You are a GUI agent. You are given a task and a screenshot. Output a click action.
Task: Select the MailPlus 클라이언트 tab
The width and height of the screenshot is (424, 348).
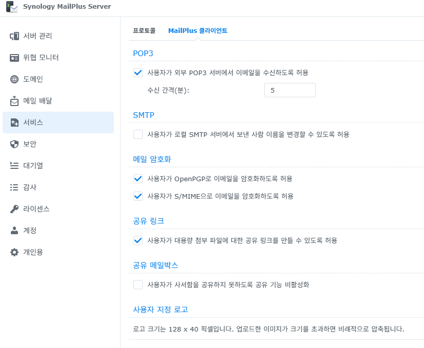click(x=198, y=30)
